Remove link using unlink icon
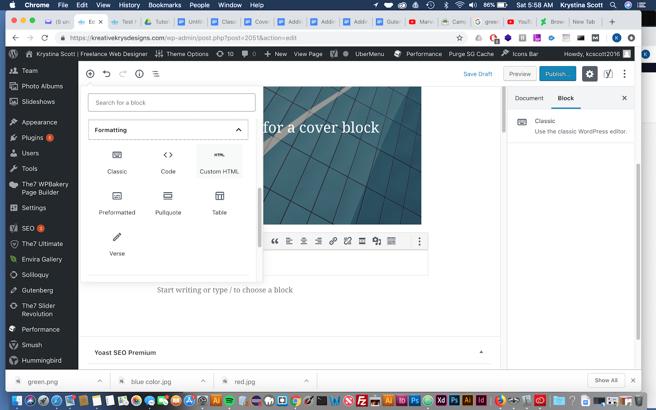This screenshot has height=410, width=656. 348,241
